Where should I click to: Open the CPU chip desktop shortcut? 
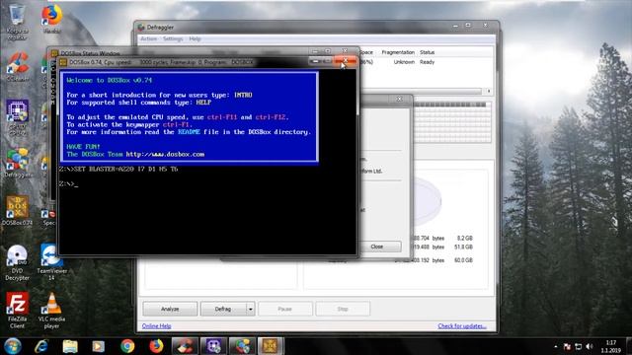pos(17,116)
